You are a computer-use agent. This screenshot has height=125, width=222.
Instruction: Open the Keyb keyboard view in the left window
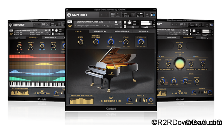pos(43,24)
